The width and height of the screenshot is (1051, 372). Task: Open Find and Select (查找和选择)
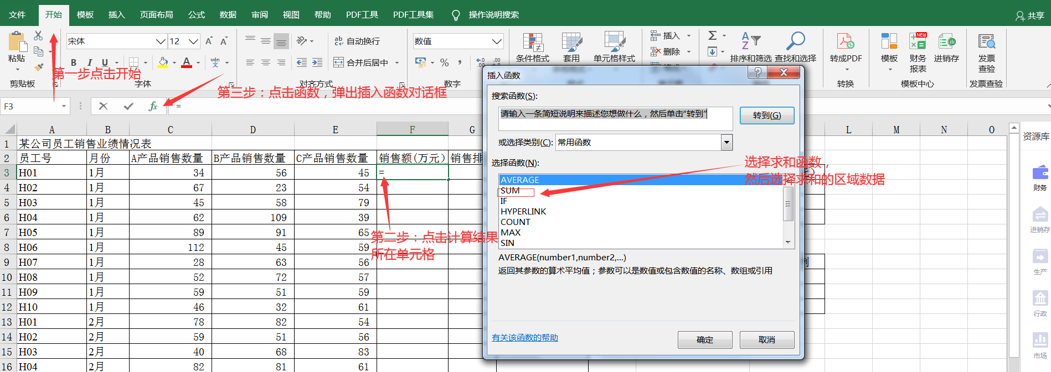(x=795, y=47)
